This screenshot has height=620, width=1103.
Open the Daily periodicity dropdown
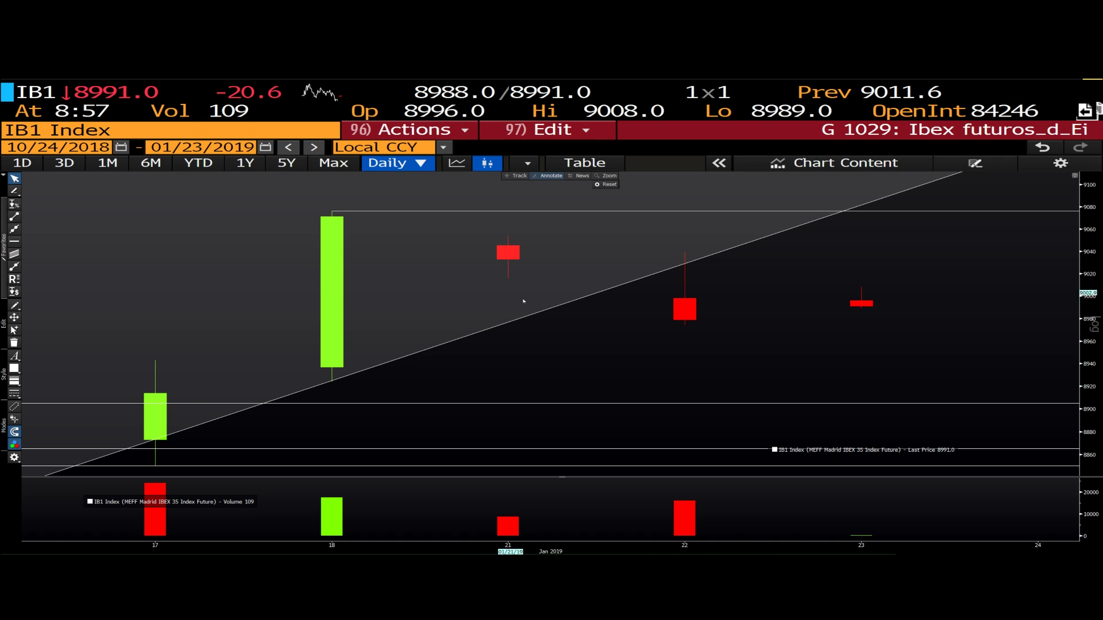tap(398, 163)
